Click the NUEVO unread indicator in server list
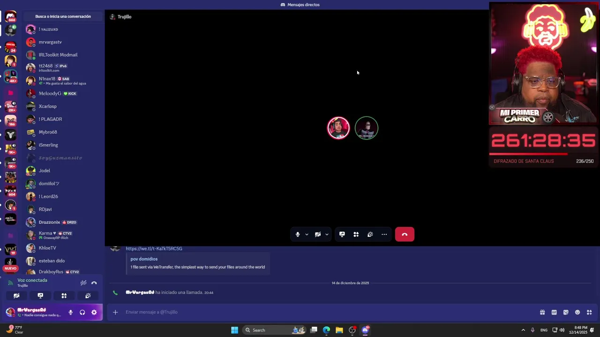The height and width of the screenshot is (337, 600). [10, 269]
